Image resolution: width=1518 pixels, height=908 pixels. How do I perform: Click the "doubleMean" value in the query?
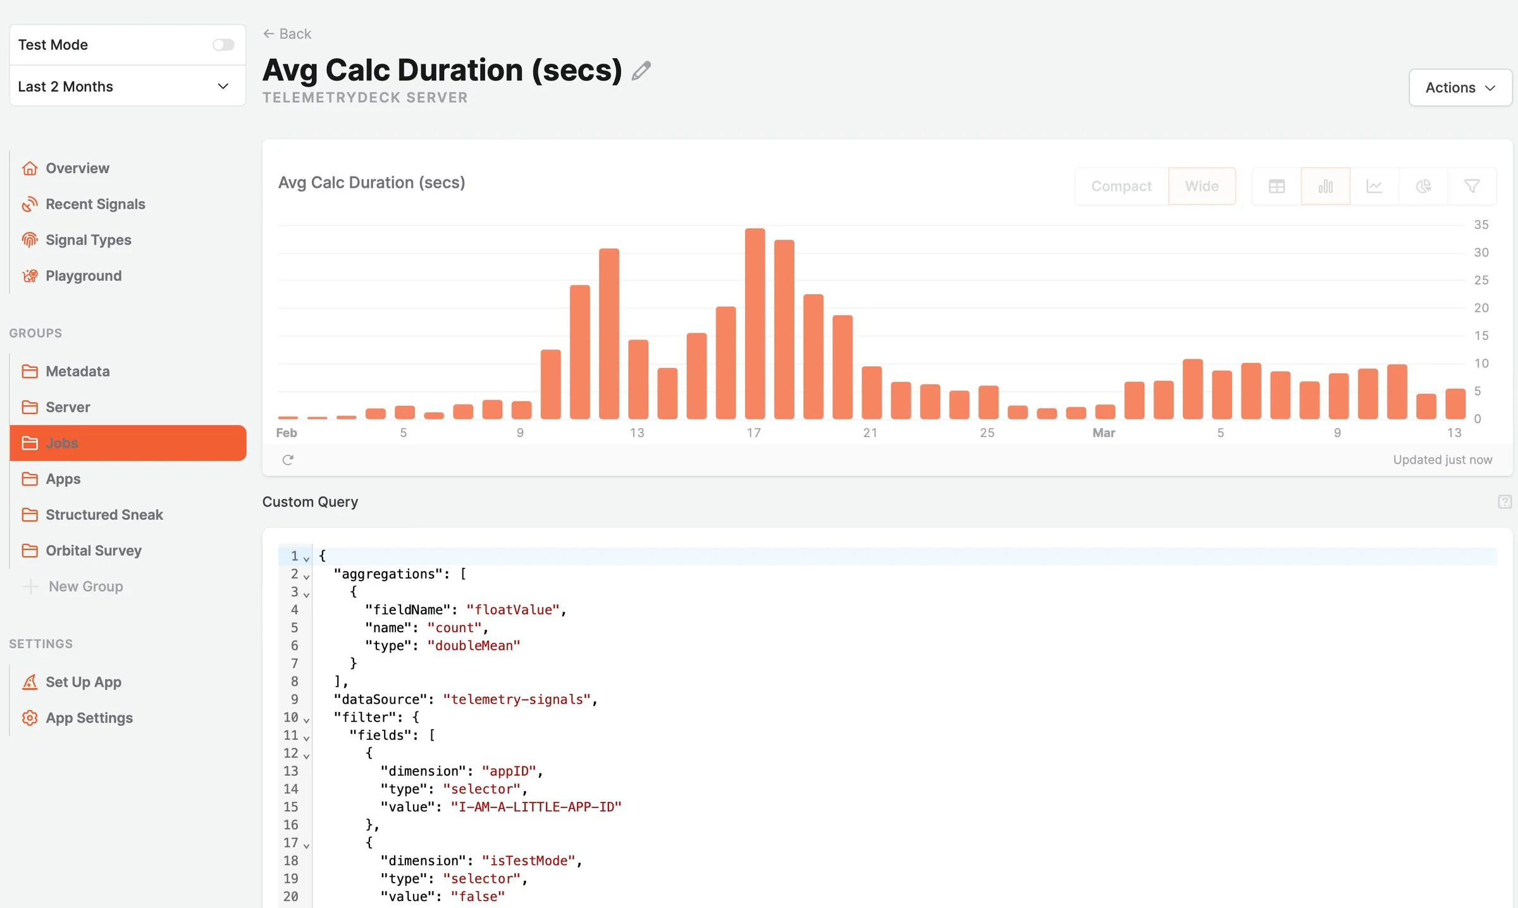point(474,646)
